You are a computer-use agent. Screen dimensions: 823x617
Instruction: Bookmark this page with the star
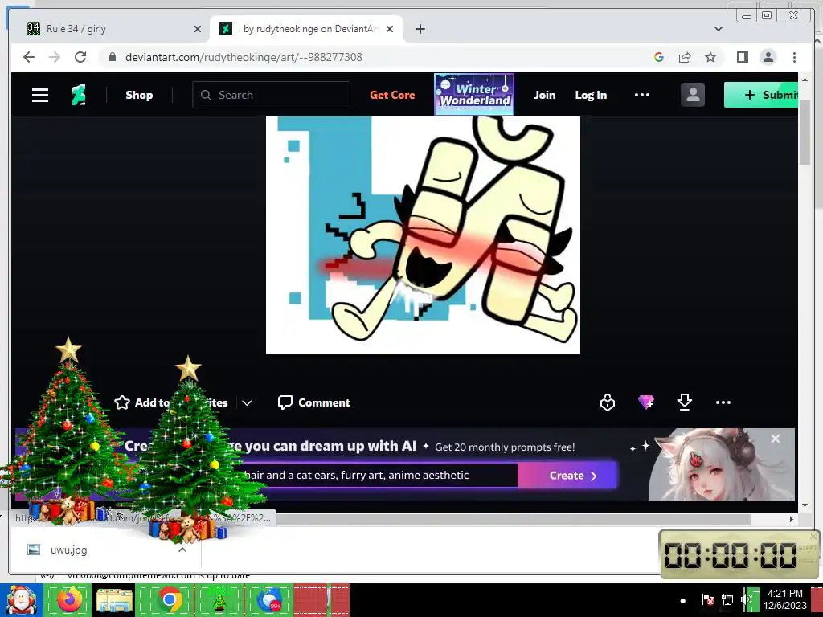click(710, 57)
